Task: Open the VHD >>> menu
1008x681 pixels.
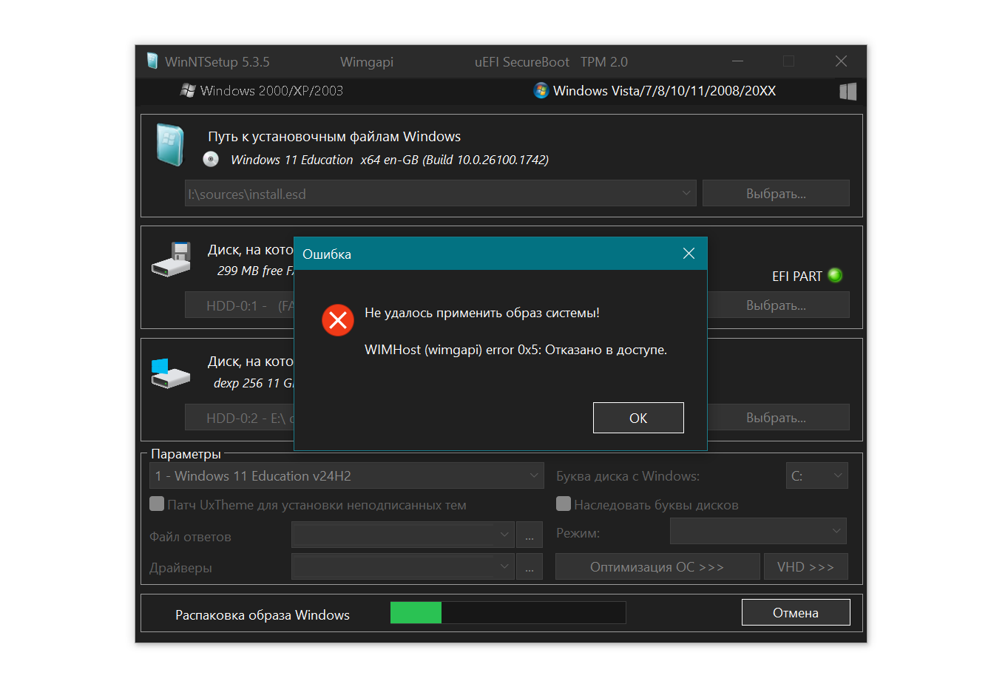Action: (x=806, y=567)
